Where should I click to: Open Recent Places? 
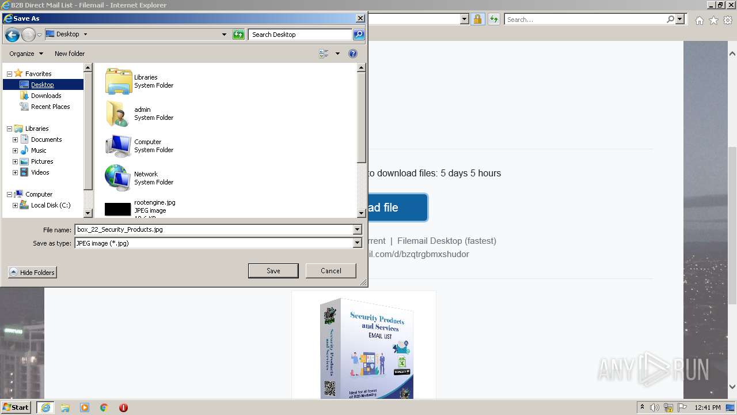50,107
